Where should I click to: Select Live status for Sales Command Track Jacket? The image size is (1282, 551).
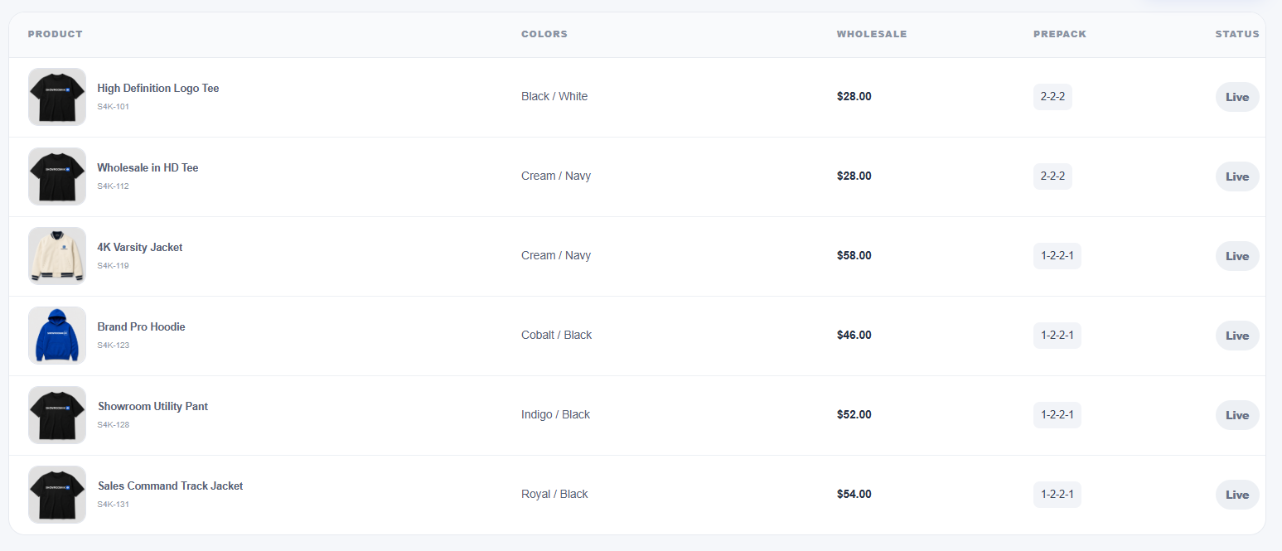(x=1237, y=495)
